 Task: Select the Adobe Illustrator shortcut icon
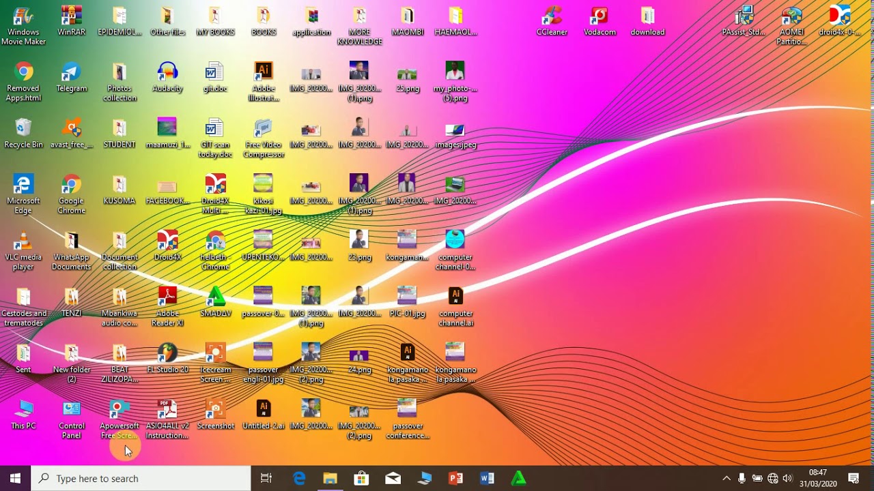(x=264, y=82)
